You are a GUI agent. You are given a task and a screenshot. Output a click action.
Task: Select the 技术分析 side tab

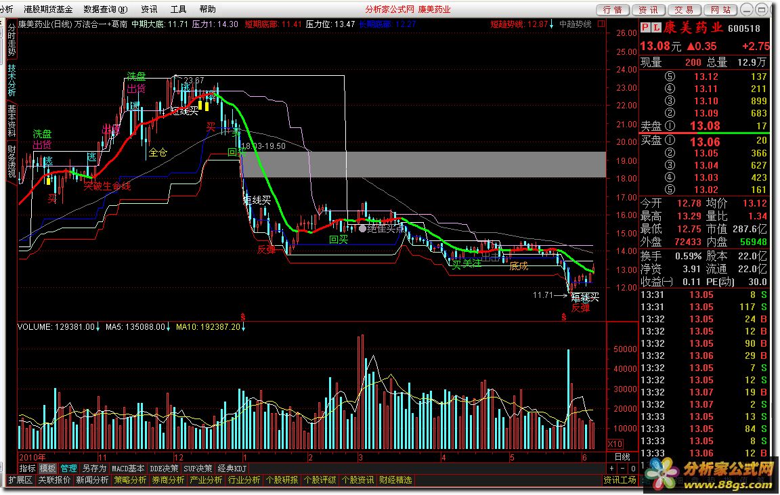tap(12, 81)
